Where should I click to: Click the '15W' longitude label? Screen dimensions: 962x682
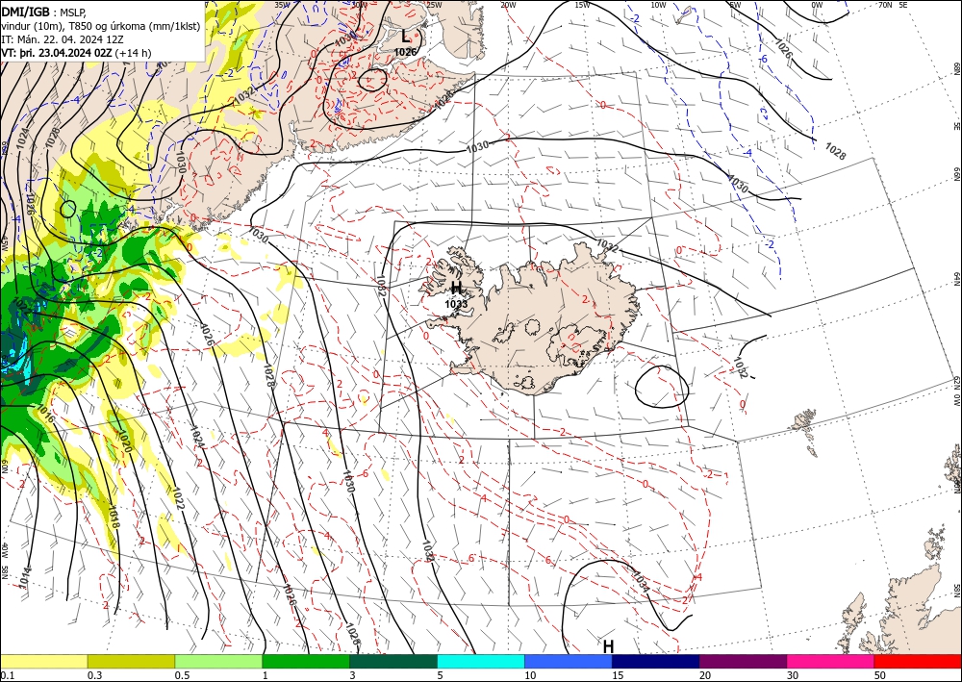point(583,5)
